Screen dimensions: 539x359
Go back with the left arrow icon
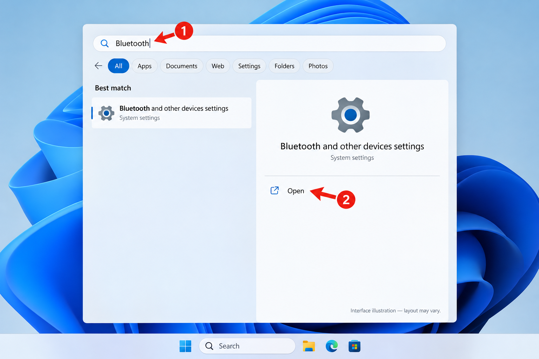coord(99,66)
